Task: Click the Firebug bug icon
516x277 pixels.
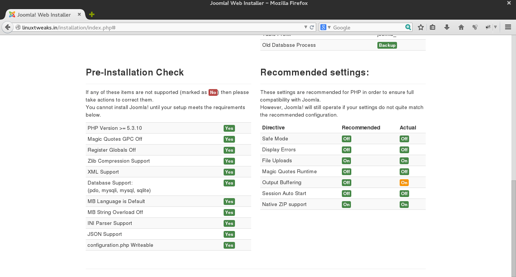Action: pyautogui.click(x=488, y=27)
